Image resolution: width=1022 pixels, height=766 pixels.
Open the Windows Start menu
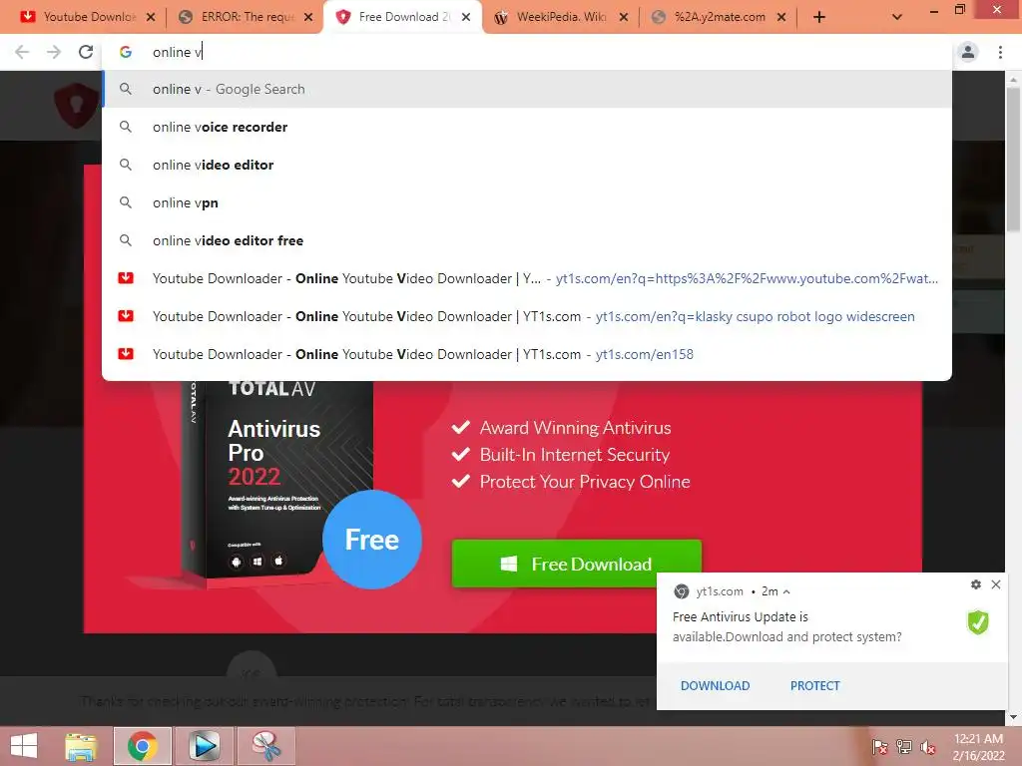click(24, 746)
